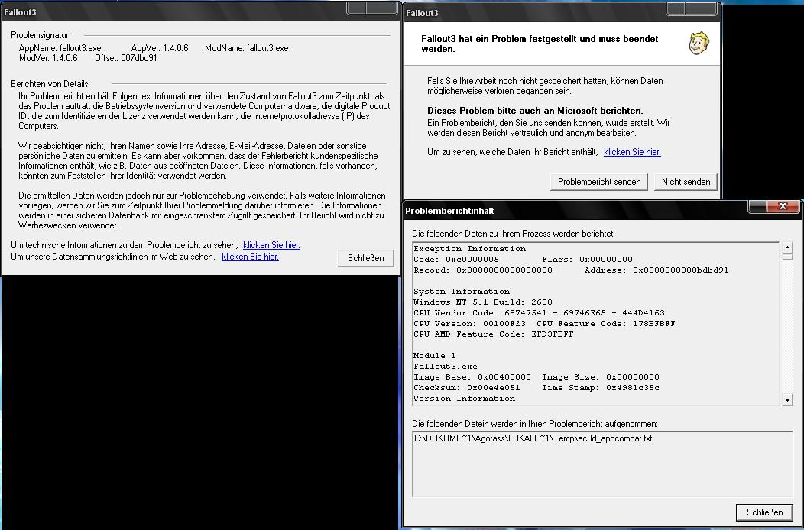The image size is (804, 530).
Task: Select the 'Module 1' line
Action: (x=434, y=356)
